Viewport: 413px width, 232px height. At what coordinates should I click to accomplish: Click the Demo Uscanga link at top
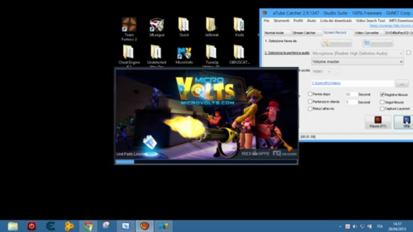pyautogui.click(x=391, y=25)
